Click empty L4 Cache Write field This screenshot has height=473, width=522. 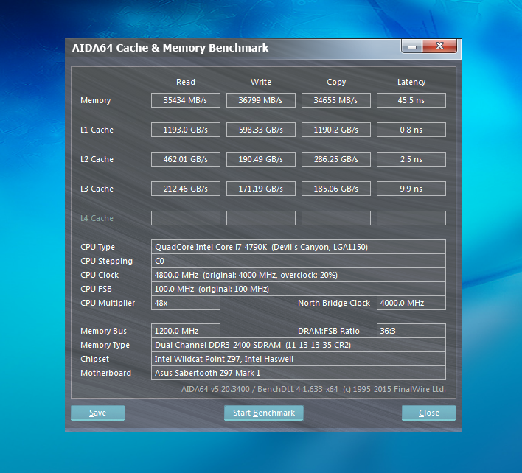pos(261,218)
